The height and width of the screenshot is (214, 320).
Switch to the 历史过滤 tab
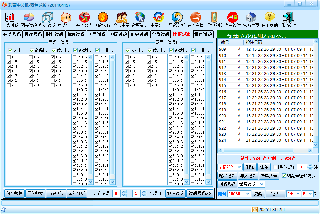click(139, 34)
